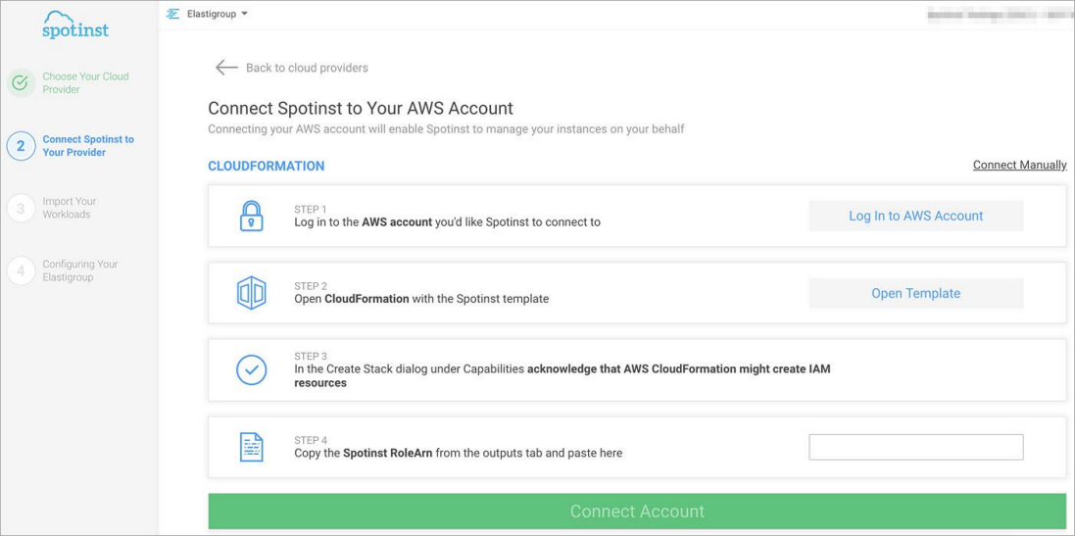This screenshot has height=536, width=1075.
Task: Click the 'STEP 1' label
Action: 311,209
